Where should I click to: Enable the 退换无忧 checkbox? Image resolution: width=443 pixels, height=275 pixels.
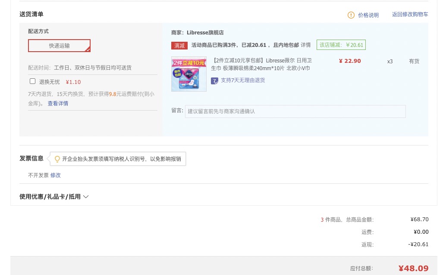pyautogui.click(x=32, y=81)
